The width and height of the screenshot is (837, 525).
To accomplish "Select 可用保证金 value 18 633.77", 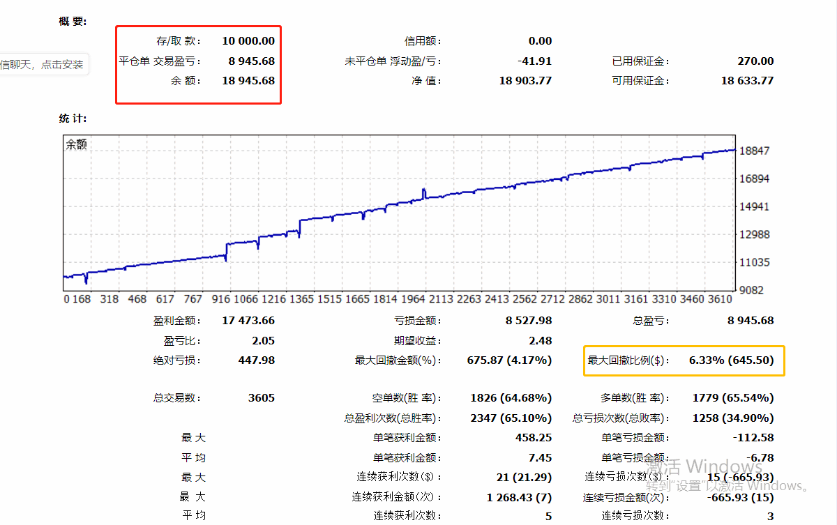I will click(x=747, y=81).
